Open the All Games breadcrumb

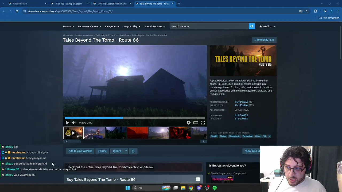(x=68, y=35)
